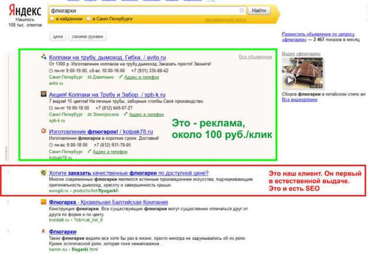368x257 pixels.
Task: Open 'Все объявления' link
Action: coord(255,57)
